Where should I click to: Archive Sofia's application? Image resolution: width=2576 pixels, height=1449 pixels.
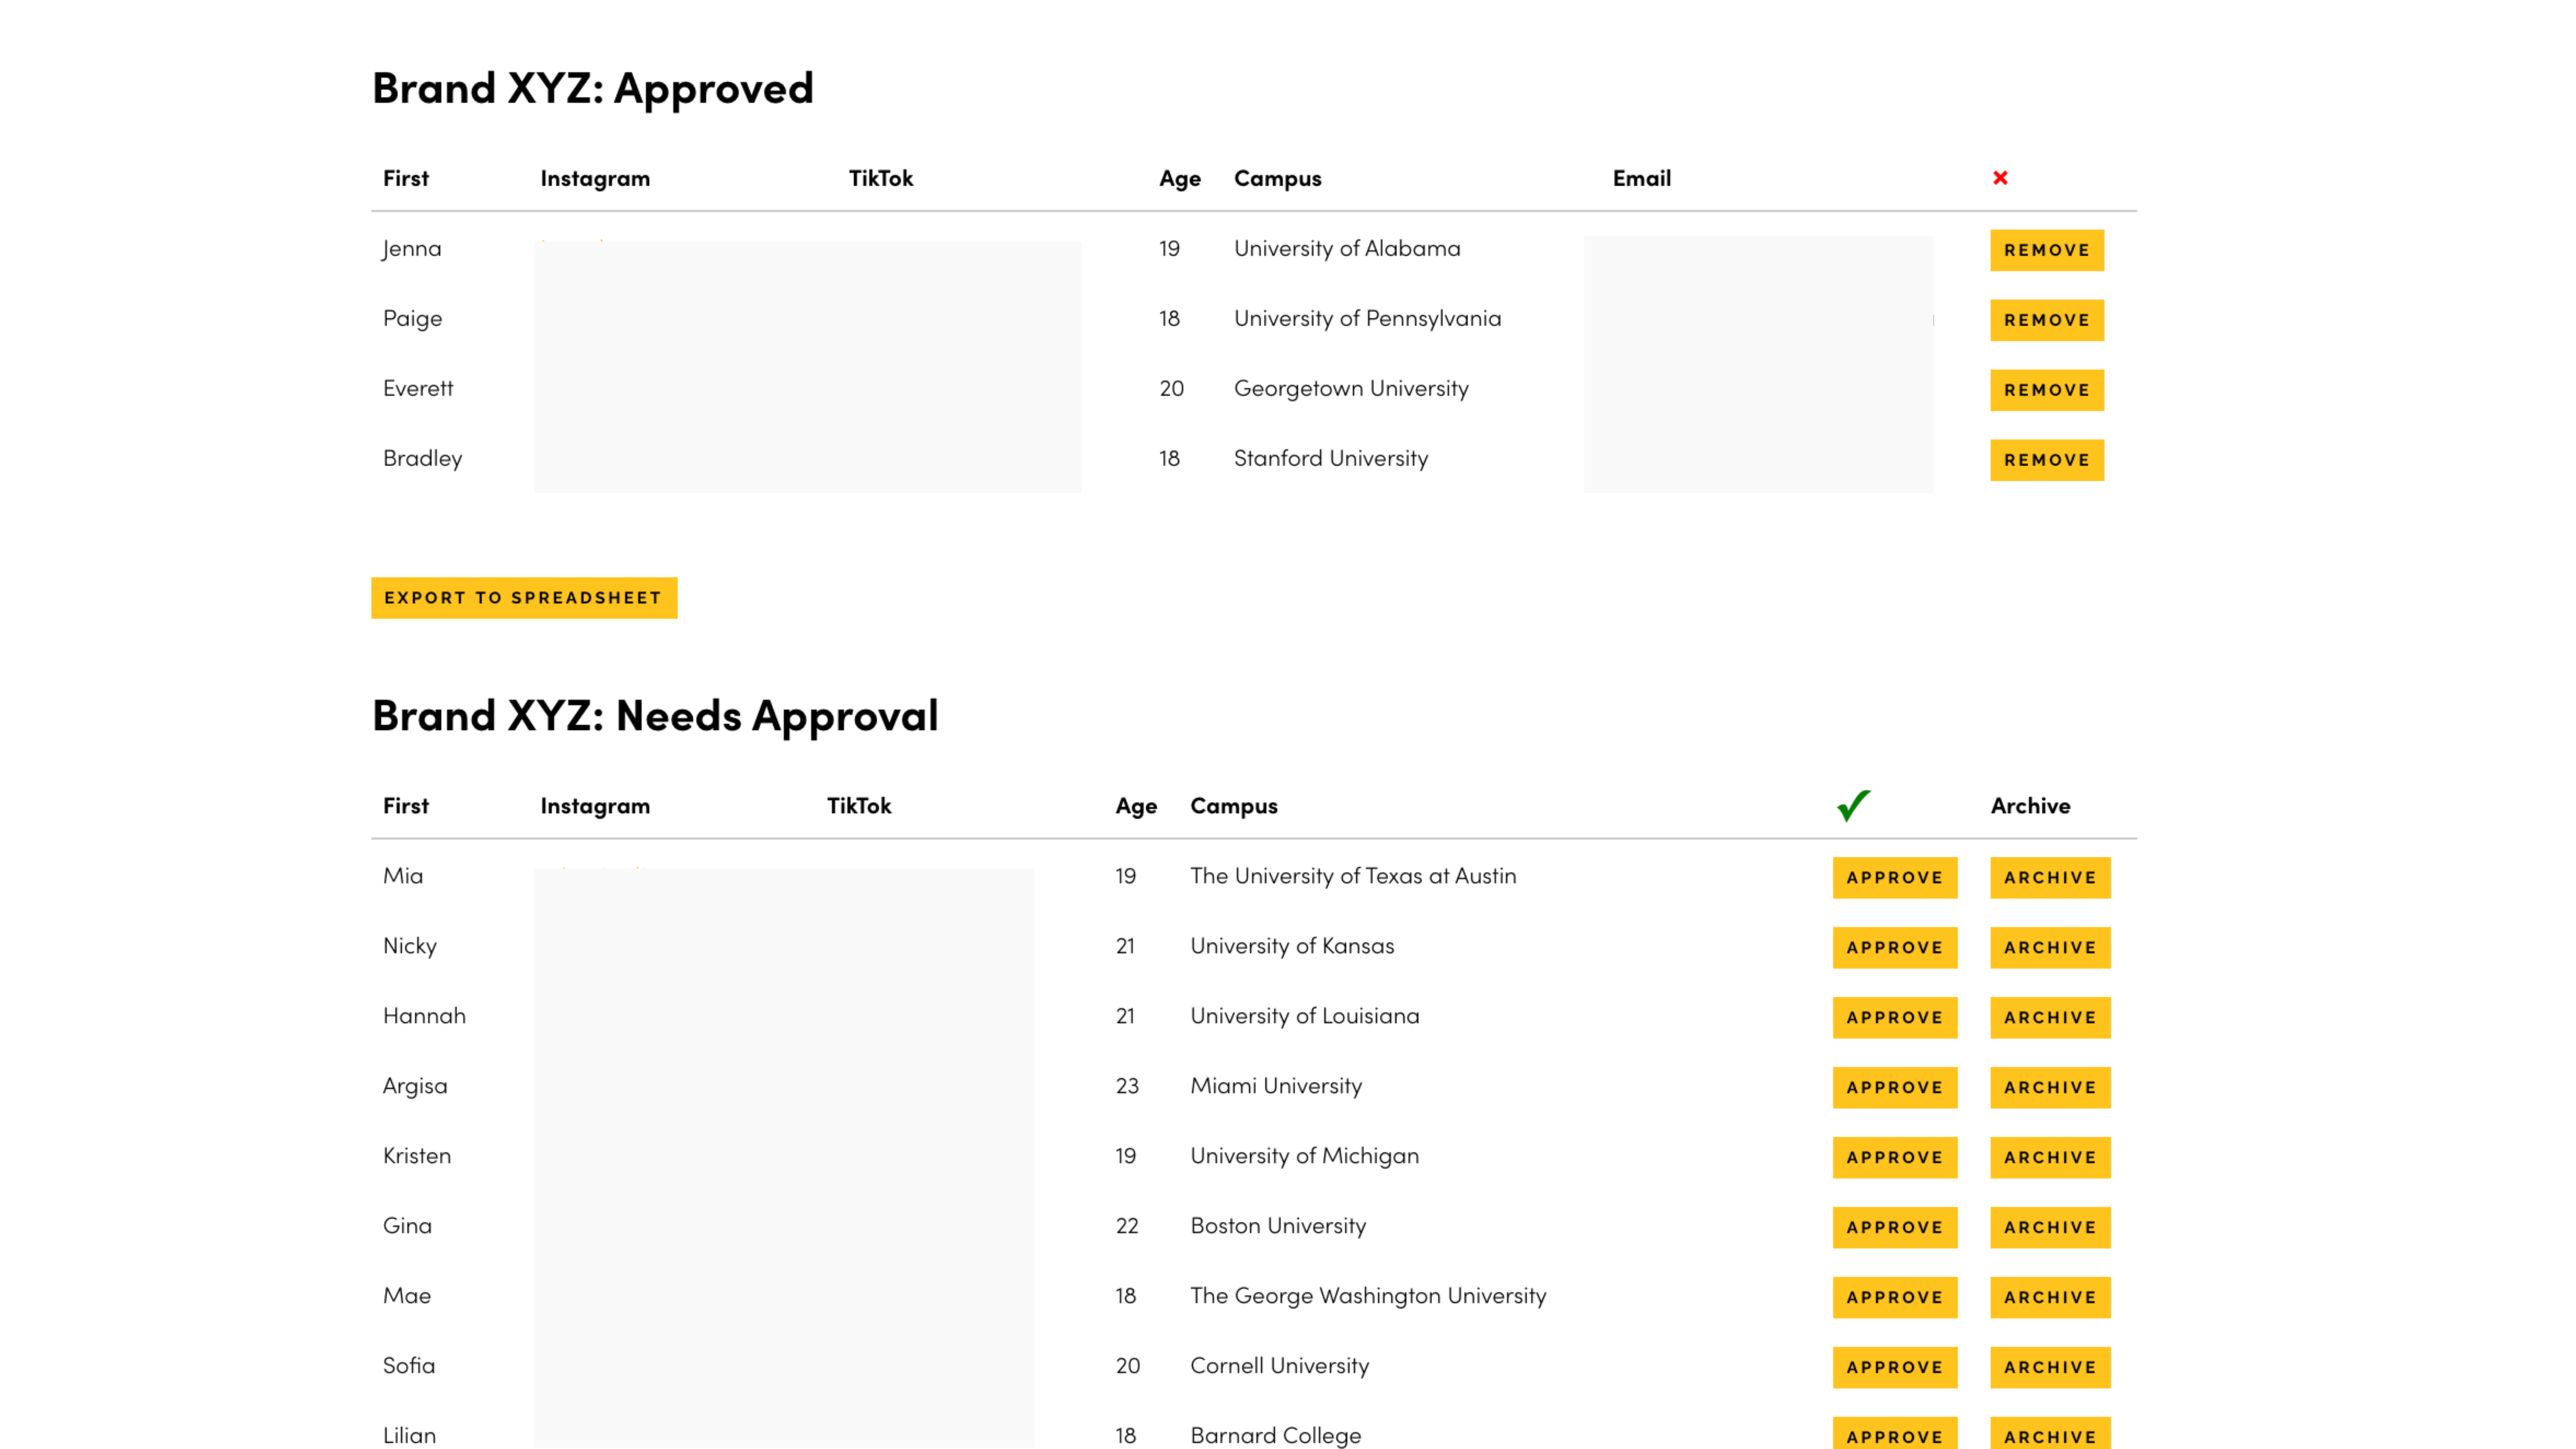tap(2050, 1368)
